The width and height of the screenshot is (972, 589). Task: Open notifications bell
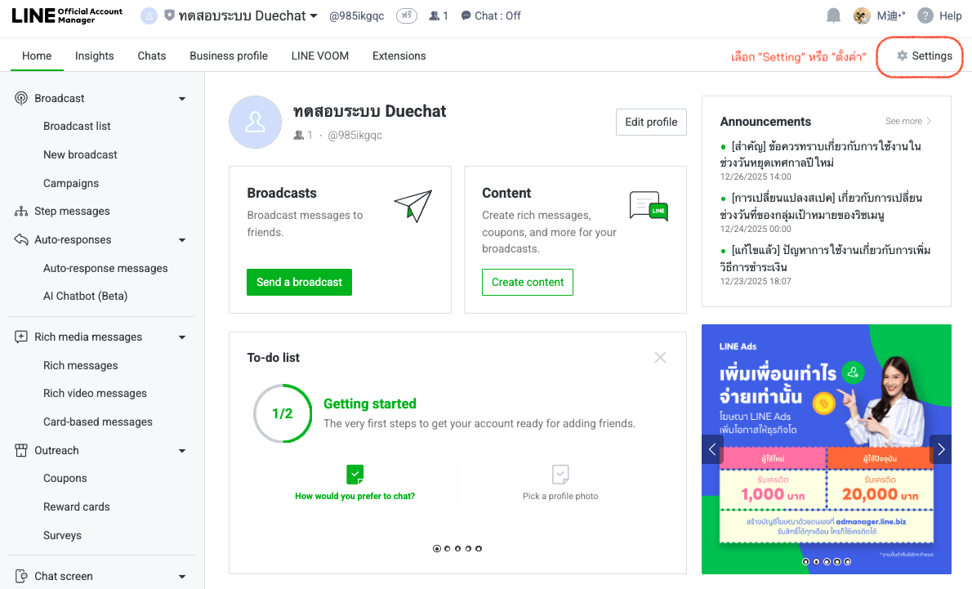pyautogui.click(x=833, y=16)
